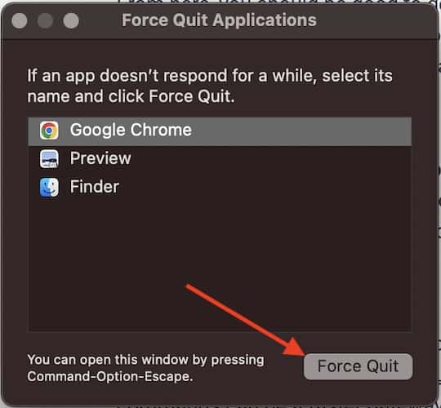Click the Finder app icon
Viewport: 441px width, 408px height.
click(49, 187)
